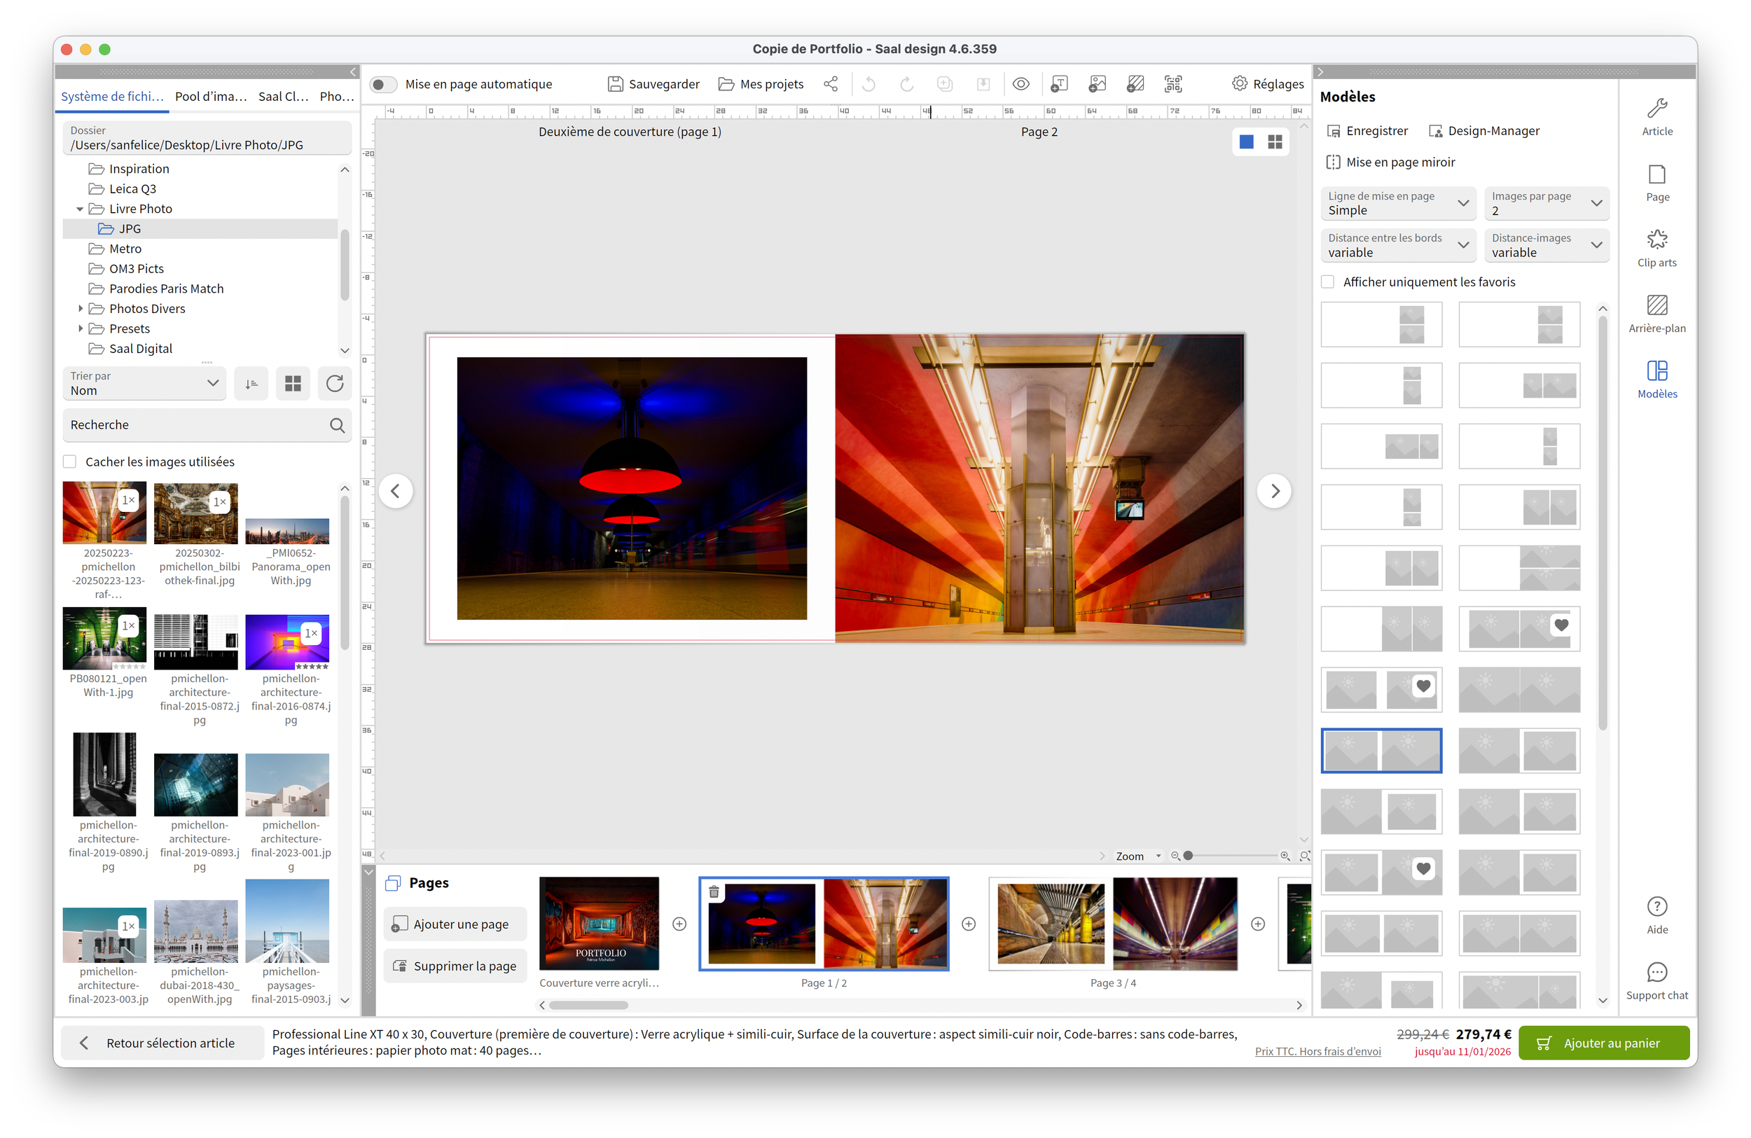The height and width of the screenshot is (1138, 1751).
Task: Open the Arrière-plan sidebar panel
Action: (x=1656, y=313)
